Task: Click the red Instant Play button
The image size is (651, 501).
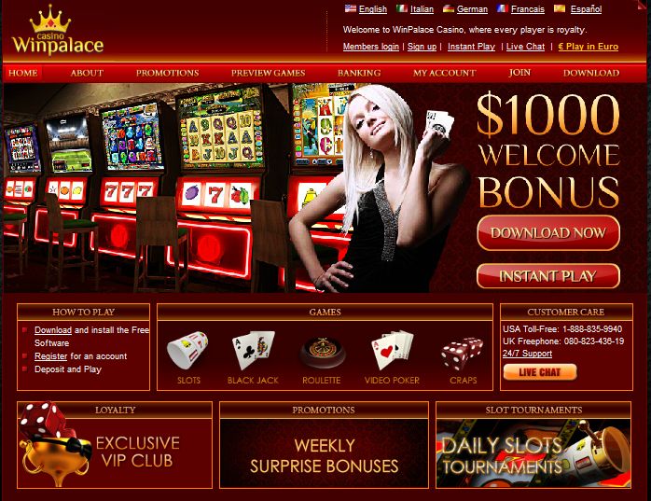Action: pyautogui.click(x=548, y=276)
